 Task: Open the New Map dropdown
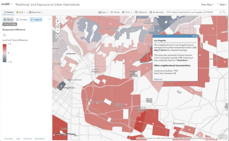208,4
